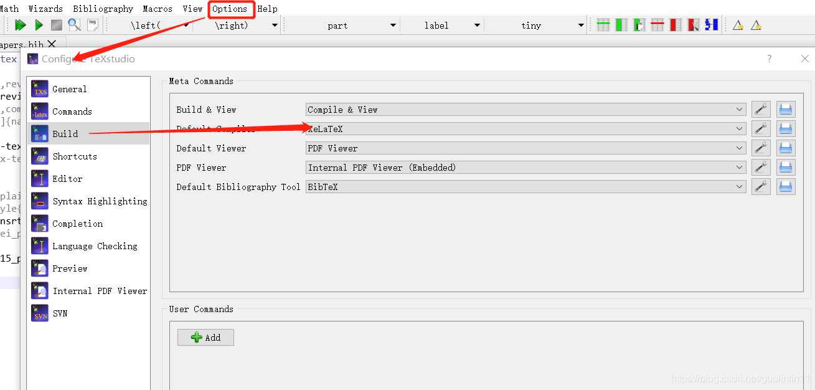
Task: Open the View menu
Action: (x=192, y=9)
